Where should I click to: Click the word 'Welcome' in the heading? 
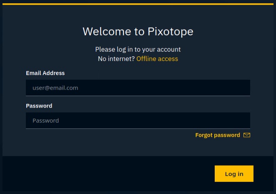103,32
